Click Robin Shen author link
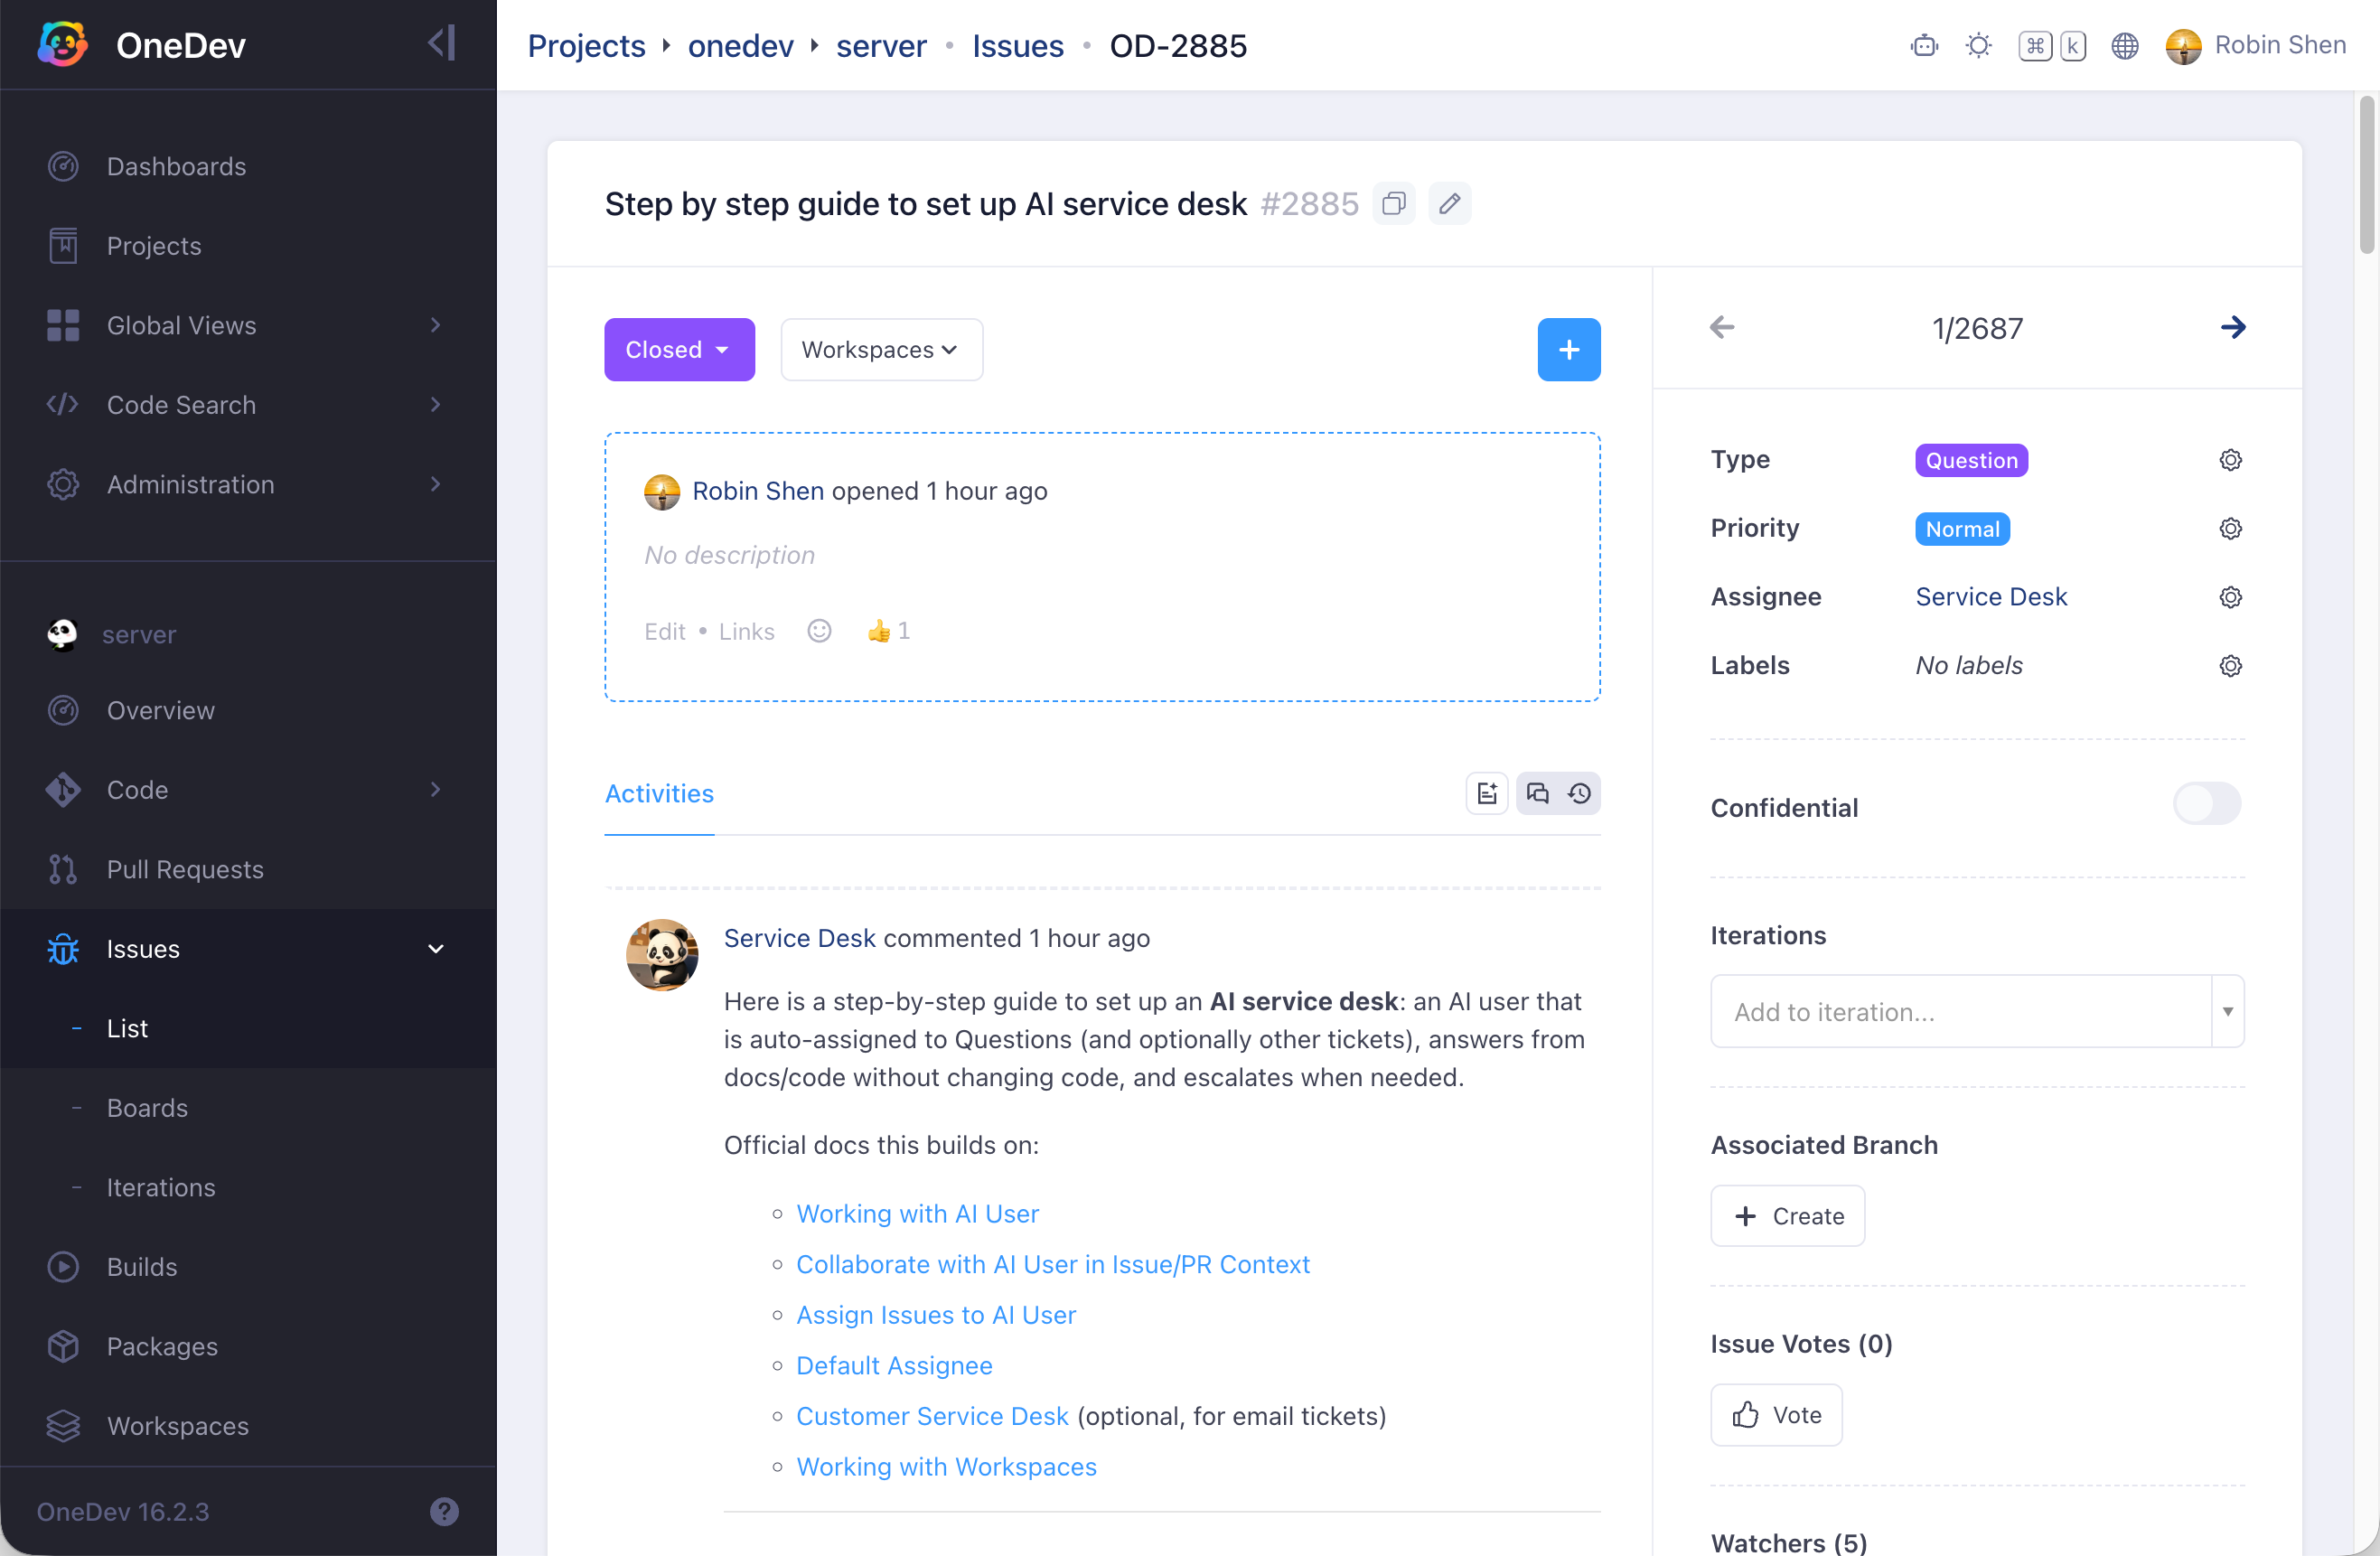 tap(757, 491)
